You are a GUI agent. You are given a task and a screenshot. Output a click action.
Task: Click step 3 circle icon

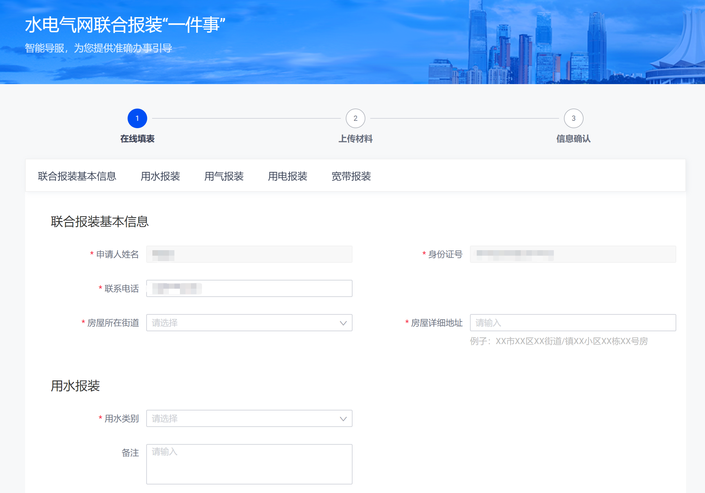[x=573, y=118]
